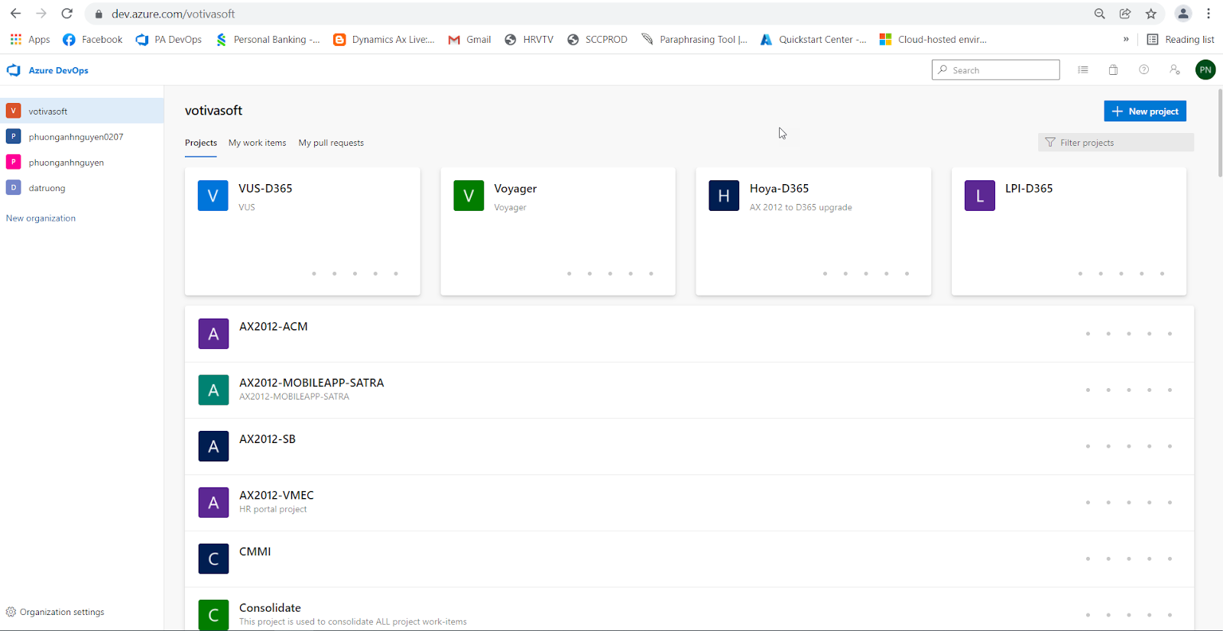Open Organization settings

tap(55, 612)
